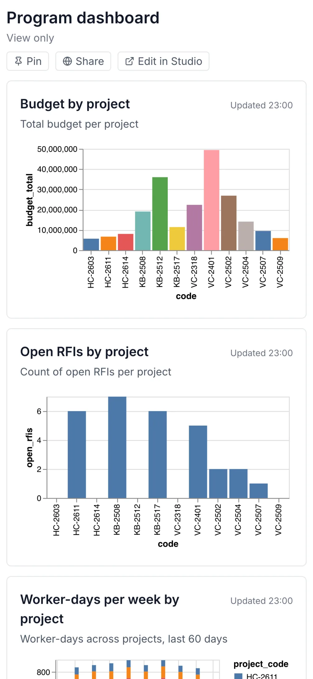Click the orange VC-2509 budget bar
The width and height of the screenshot is (313, 679).
(280, 244)
